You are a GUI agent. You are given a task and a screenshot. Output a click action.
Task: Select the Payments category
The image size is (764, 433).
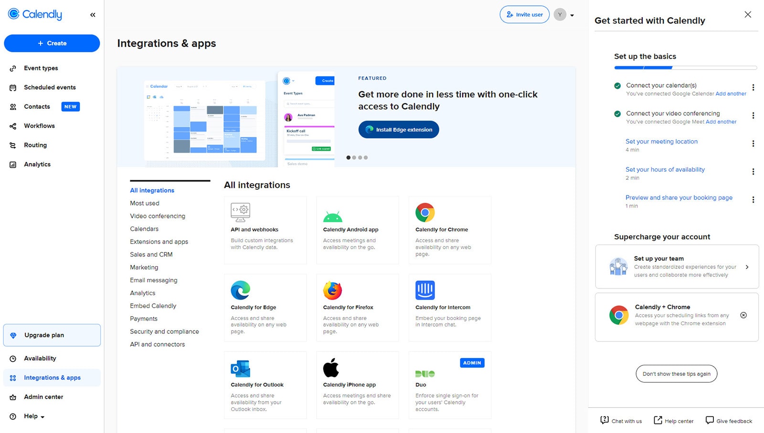click(144, 319)
